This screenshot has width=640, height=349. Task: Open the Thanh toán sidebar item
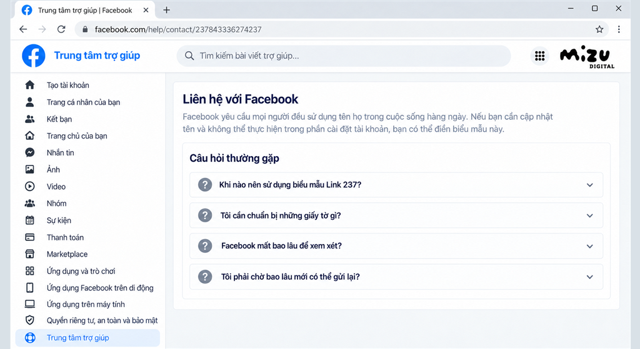(x=65, y=237)
